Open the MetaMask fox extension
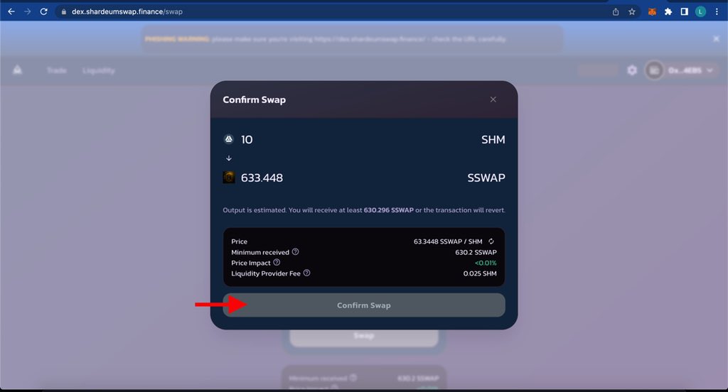 [x=652, y=11]
